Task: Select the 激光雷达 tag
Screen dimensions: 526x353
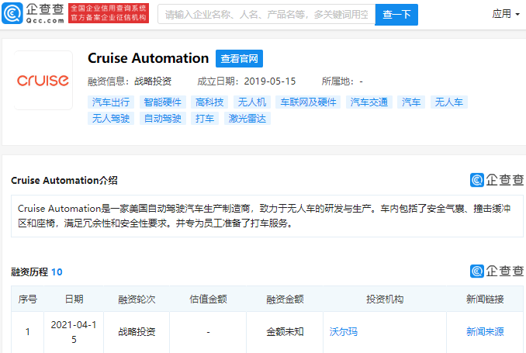Action: coord(247,118)
